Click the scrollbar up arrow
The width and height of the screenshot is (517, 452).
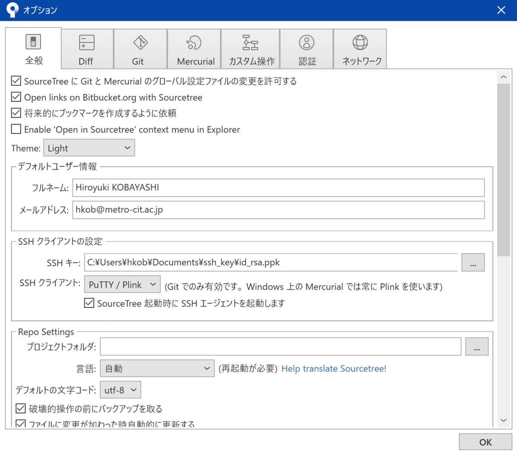pyautogui.click(x=503, y=77)
